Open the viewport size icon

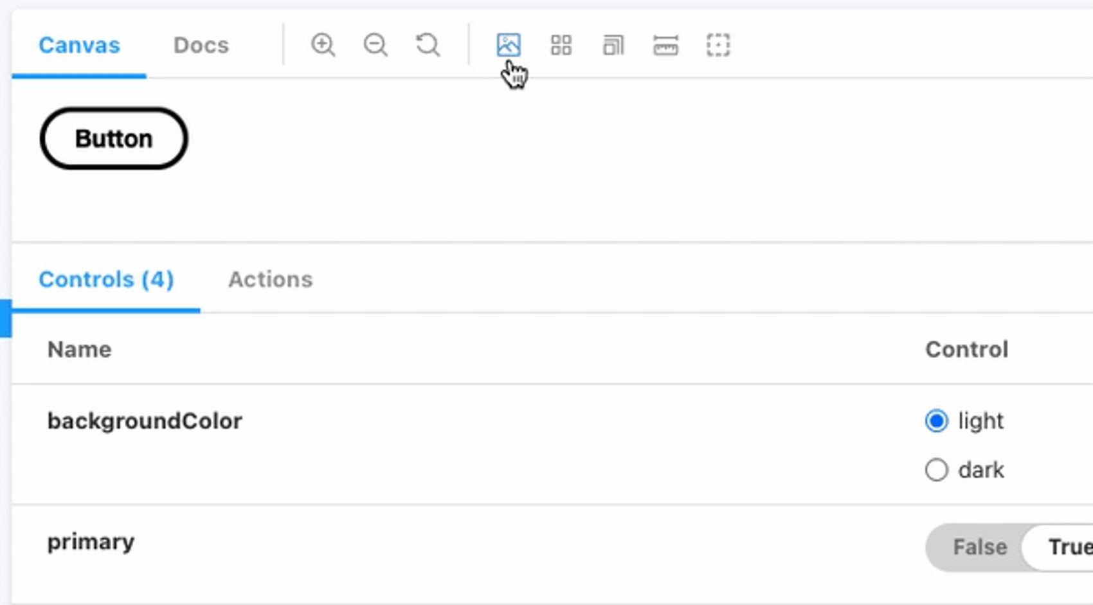pyautogui.click(x=613, y=45)
